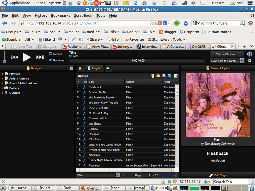Switch to Hotot in the taskbar

click(20, 188)
